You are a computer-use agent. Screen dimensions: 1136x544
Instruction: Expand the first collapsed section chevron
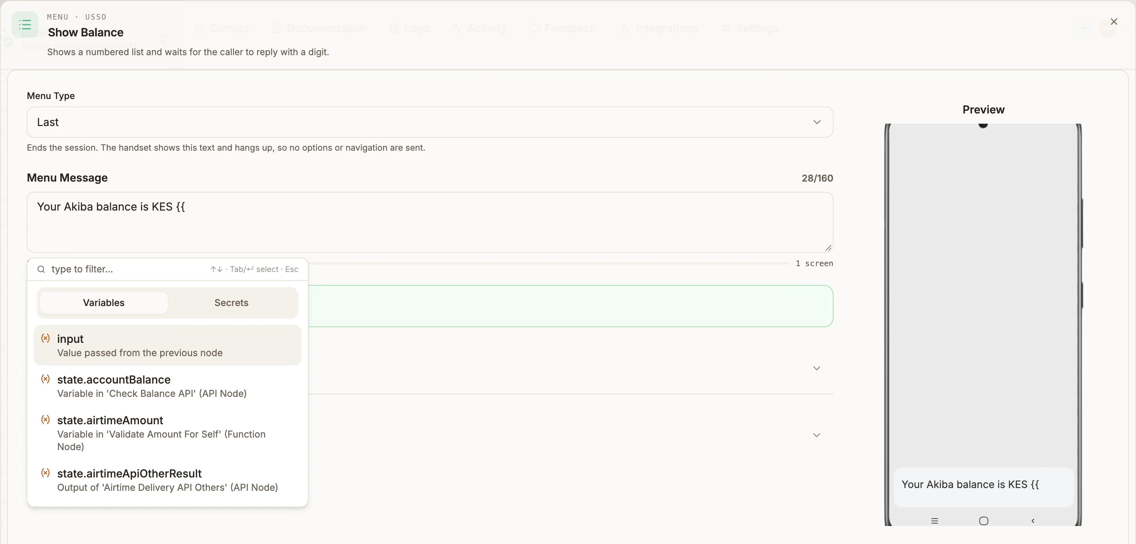(816, 368)
